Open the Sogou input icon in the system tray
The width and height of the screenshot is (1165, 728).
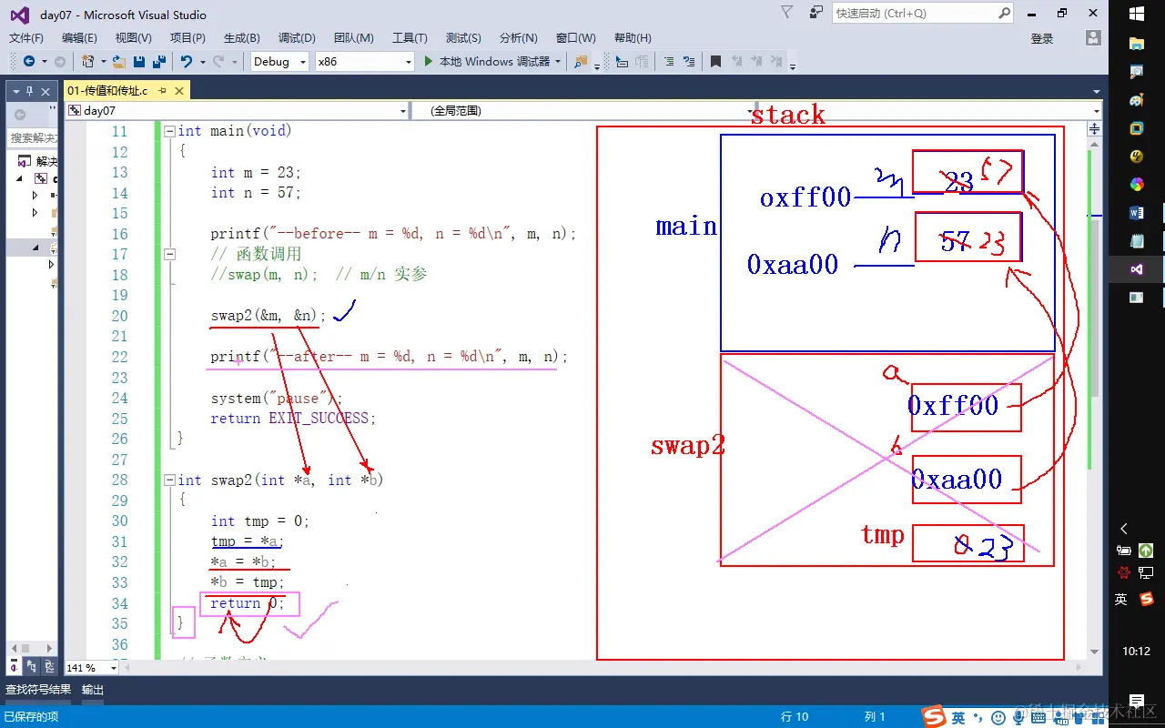[1147, 599]
